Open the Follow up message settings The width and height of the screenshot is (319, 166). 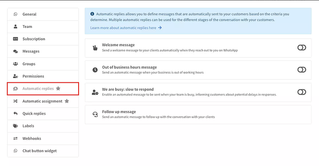[x=119, y=112]
